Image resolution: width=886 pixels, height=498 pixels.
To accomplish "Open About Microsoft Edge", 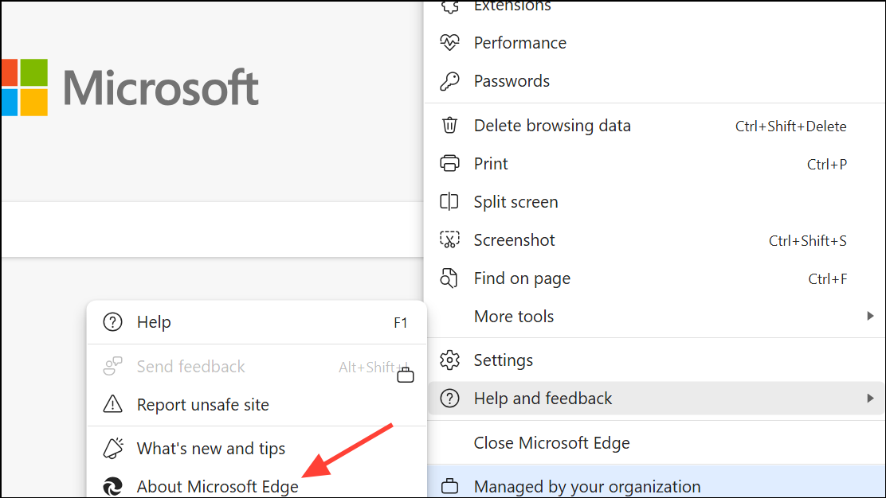I will [x=218, y=486].
